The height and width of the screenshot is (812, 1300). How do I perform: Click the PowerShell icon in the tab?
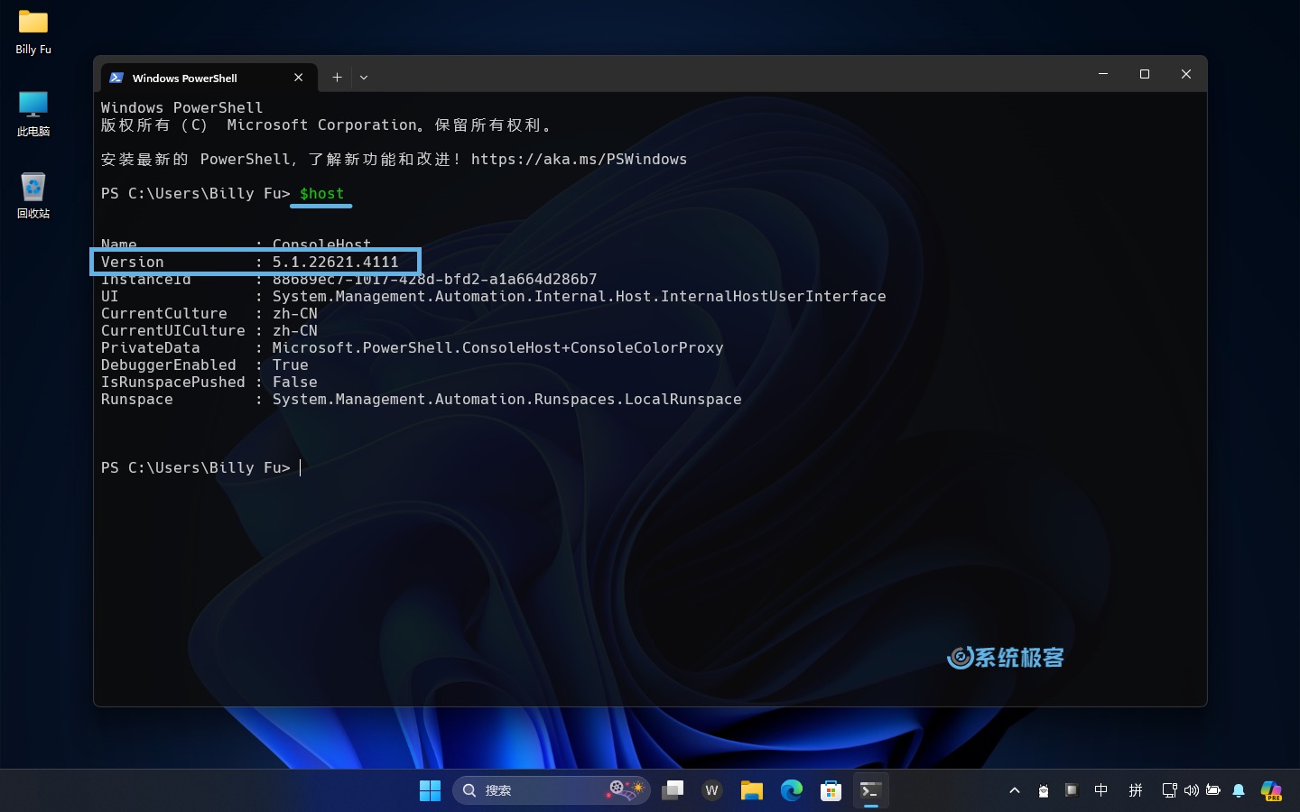click(x=116, y=78)
